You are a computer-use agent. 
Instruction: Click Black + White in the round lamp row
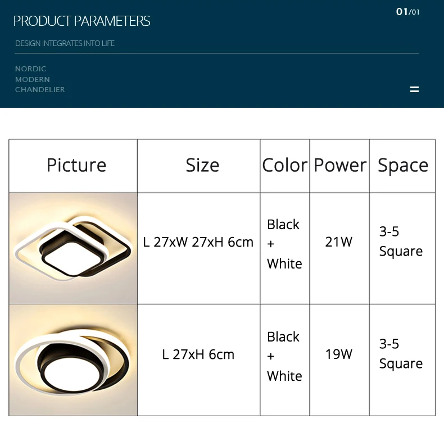pos(284,356)
